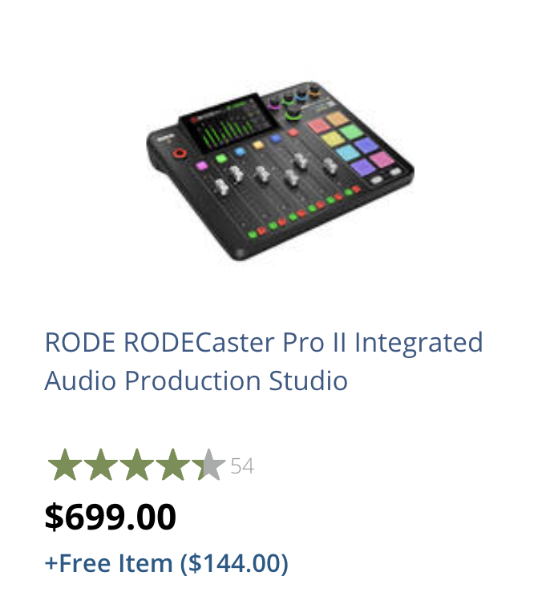
Task: Click the red record button in the product photo
Action: (x=180, y=152)
